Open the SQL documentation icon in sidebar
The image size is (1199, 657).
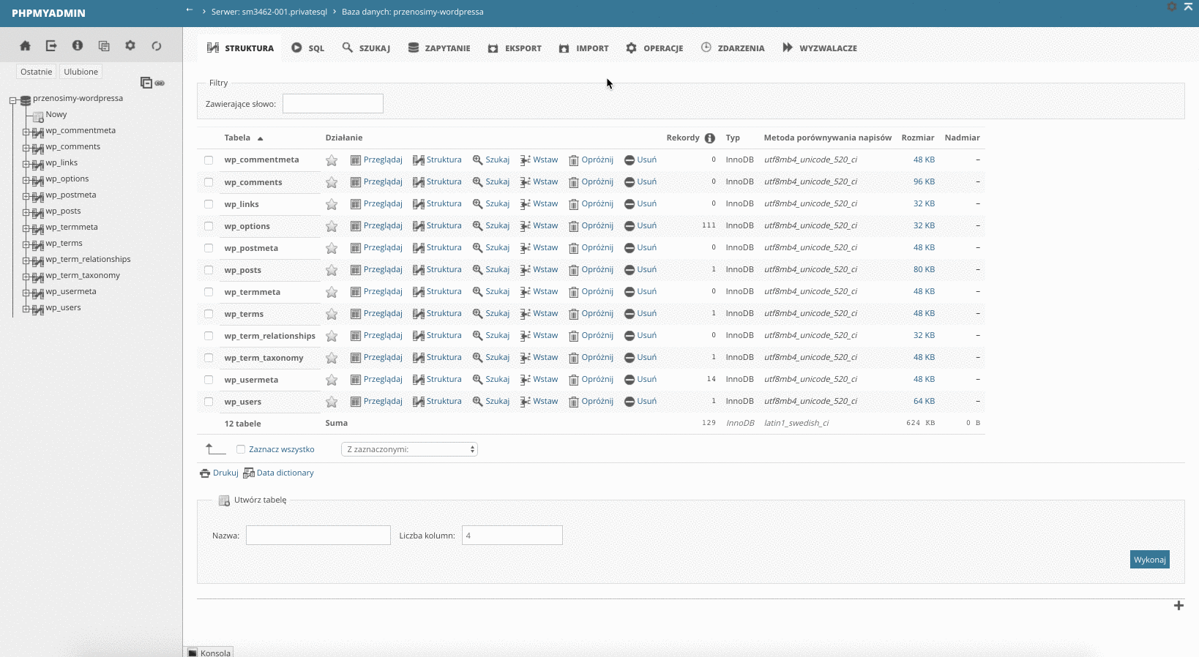pos(104,45)
